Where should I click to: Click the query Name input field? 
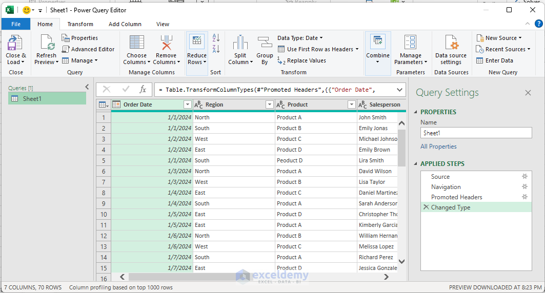point(476,133)
